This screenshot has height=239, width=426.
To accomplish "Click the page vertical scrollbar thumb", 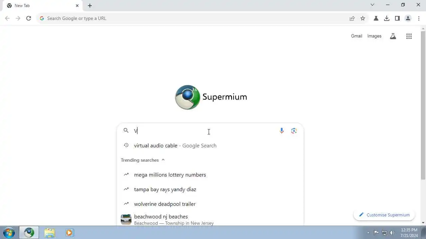I will [x=423, y=106].
